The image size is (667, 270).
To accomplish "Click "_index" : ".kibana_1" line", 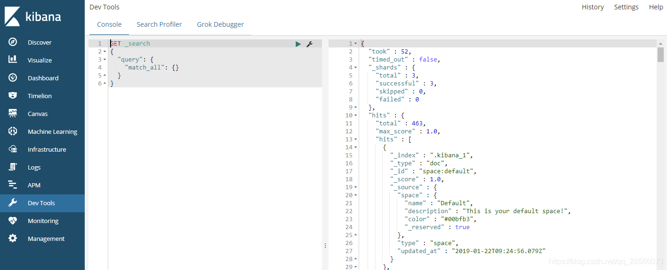I will tap(432, 155).
